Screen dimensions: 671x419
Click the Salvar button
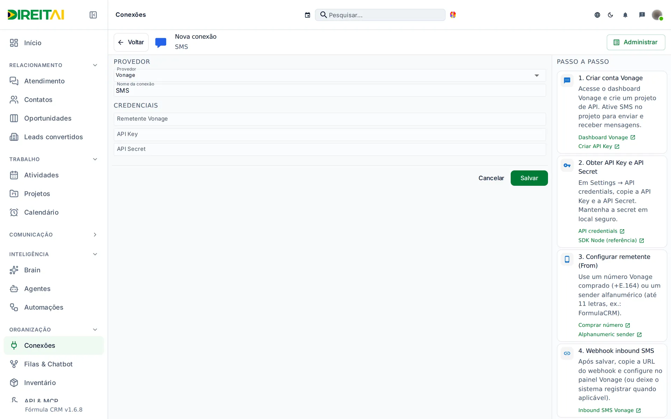529,178
